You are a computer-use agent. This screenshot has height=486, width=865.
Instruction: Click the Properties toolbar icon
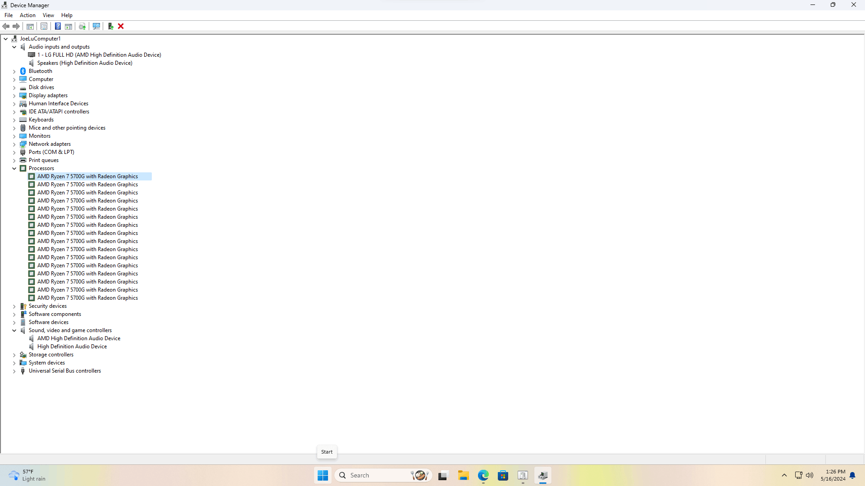(x=44, y=27)
